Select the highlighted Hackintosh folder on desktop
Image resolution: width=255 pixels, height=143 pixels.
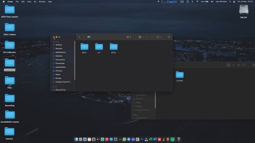click(x=10, y=64)
